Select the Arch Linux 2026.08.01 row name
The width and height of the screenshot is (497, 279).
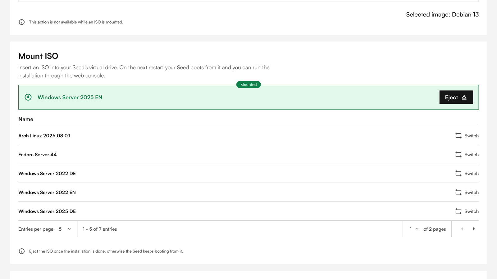pos(44,135)
